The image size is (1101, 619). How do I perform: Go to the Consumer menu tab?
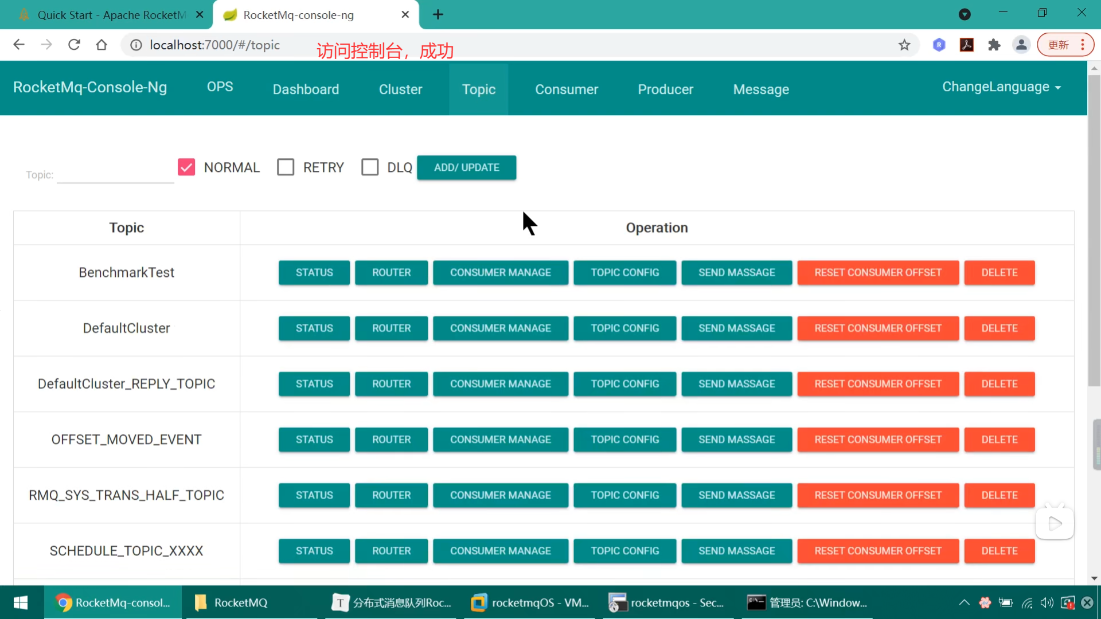click(x=566, y=89)
